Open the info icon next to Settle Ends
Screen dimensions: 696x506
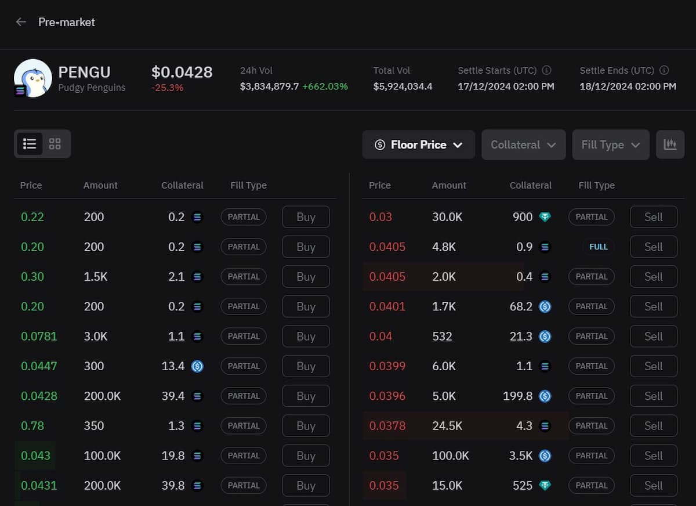coord(664,70)
